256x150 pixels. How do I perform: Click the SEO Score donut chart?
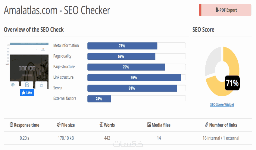(x=222, y=72)
